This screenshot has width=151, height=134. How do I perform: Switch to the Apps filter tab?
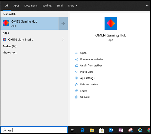point(16,6)
